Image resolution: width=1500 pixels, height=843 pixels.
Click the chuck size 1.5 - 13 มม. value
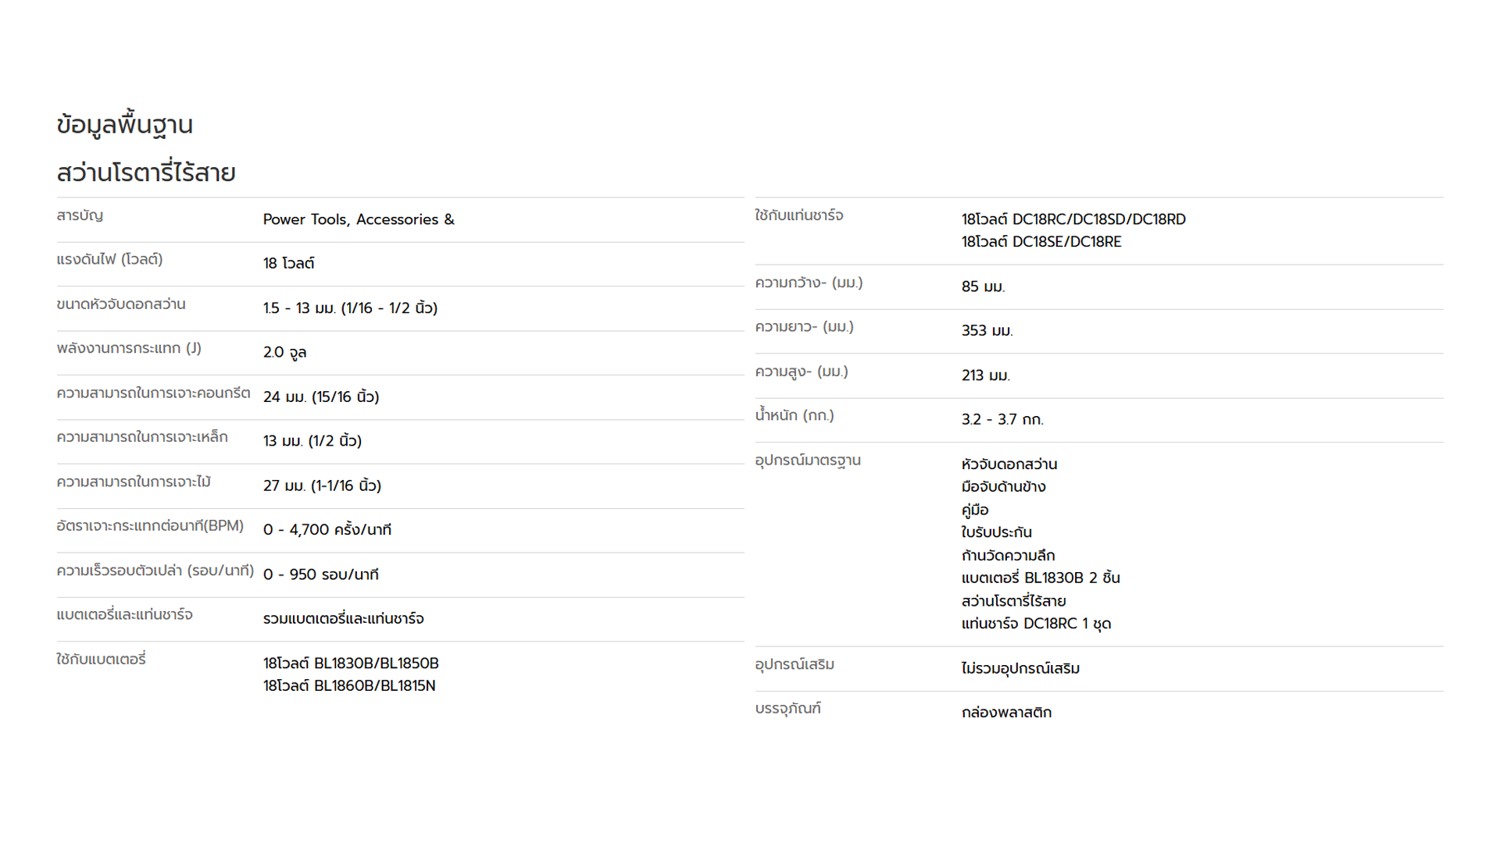coord(350,308)
